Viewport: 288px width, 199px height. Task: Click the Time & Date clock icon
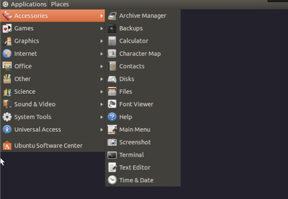point(112,180)
